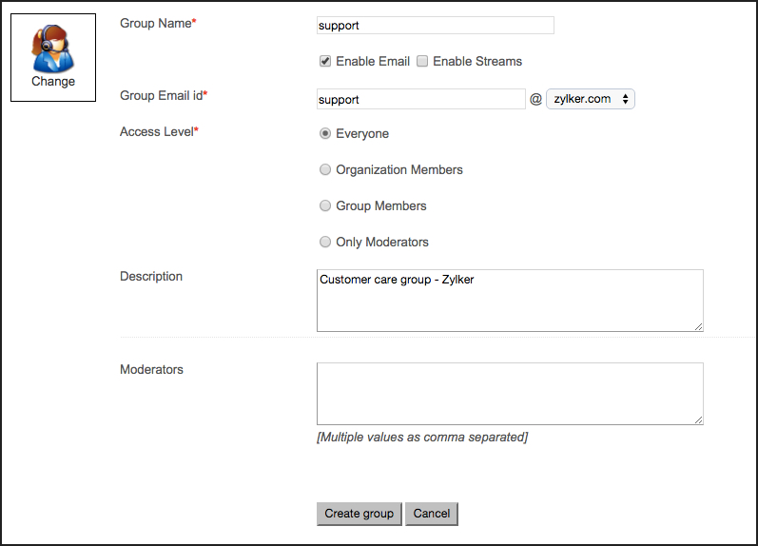
Task: Grab the Description box resize handle
Action: pyautogui.click(x=698, y=327)
